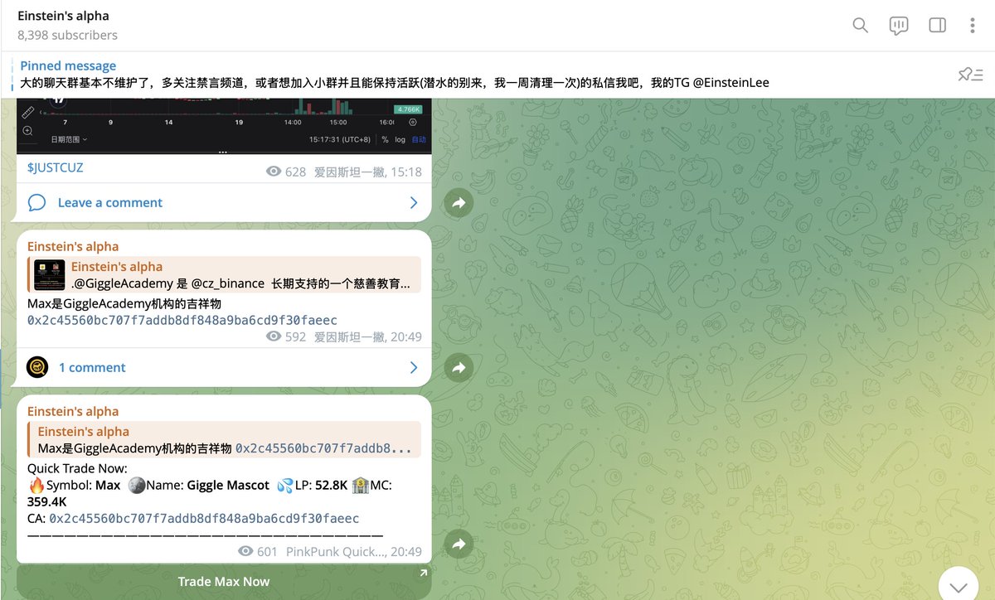This screenshot has height=600, width=995.
Task: Click the commenter avatar beside 1 comment
Action: [37, 367]
